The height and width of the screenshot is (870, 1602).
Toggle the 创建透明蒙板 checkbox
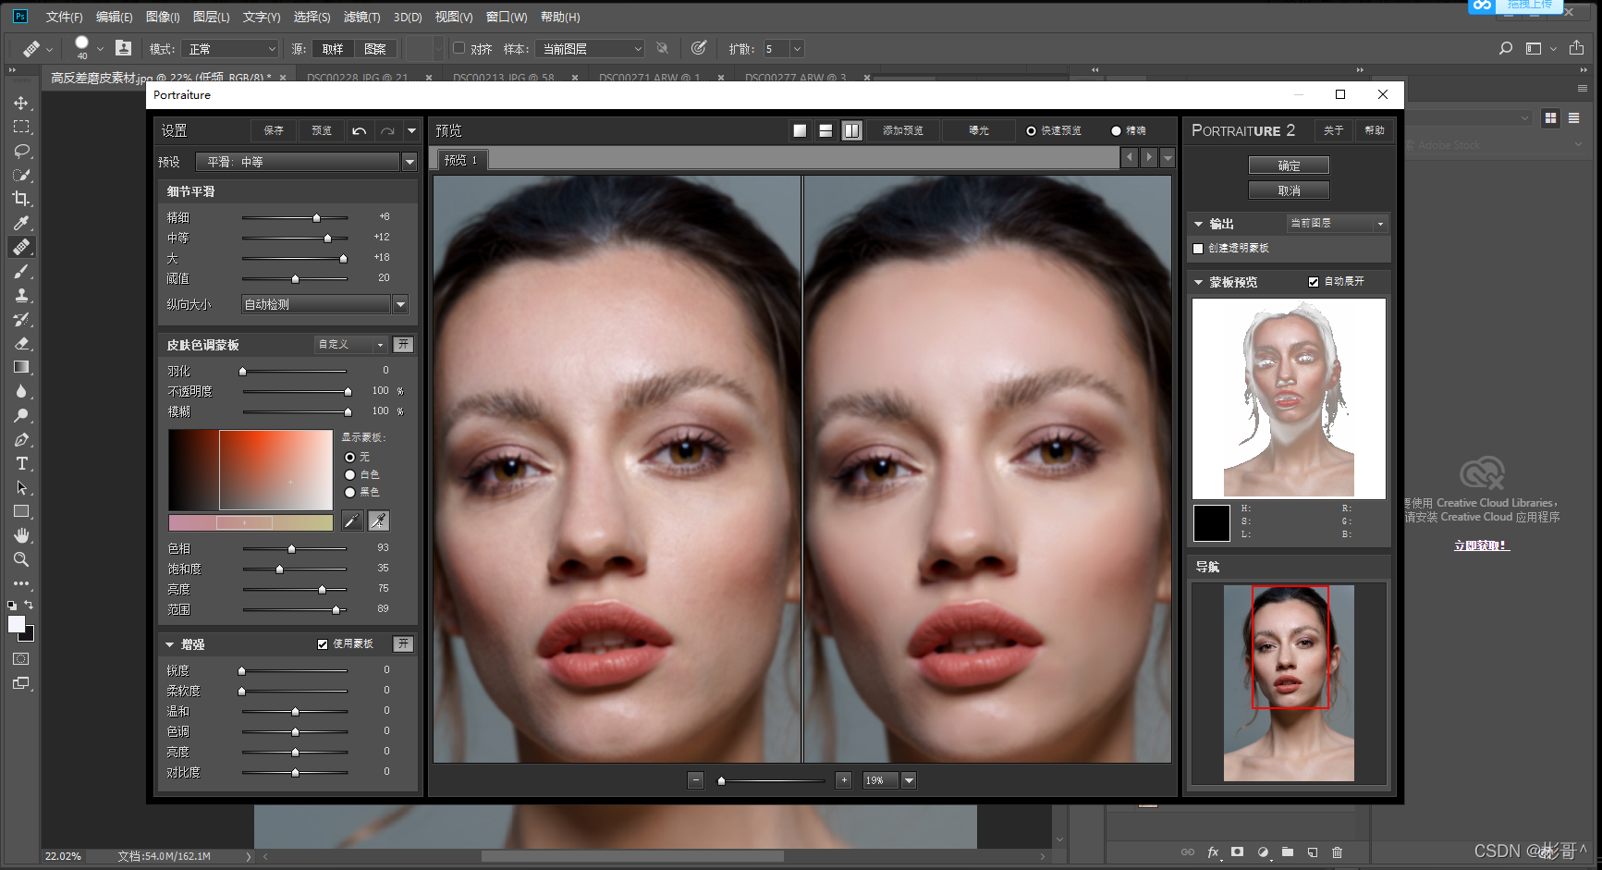[x=1198, y=249]
